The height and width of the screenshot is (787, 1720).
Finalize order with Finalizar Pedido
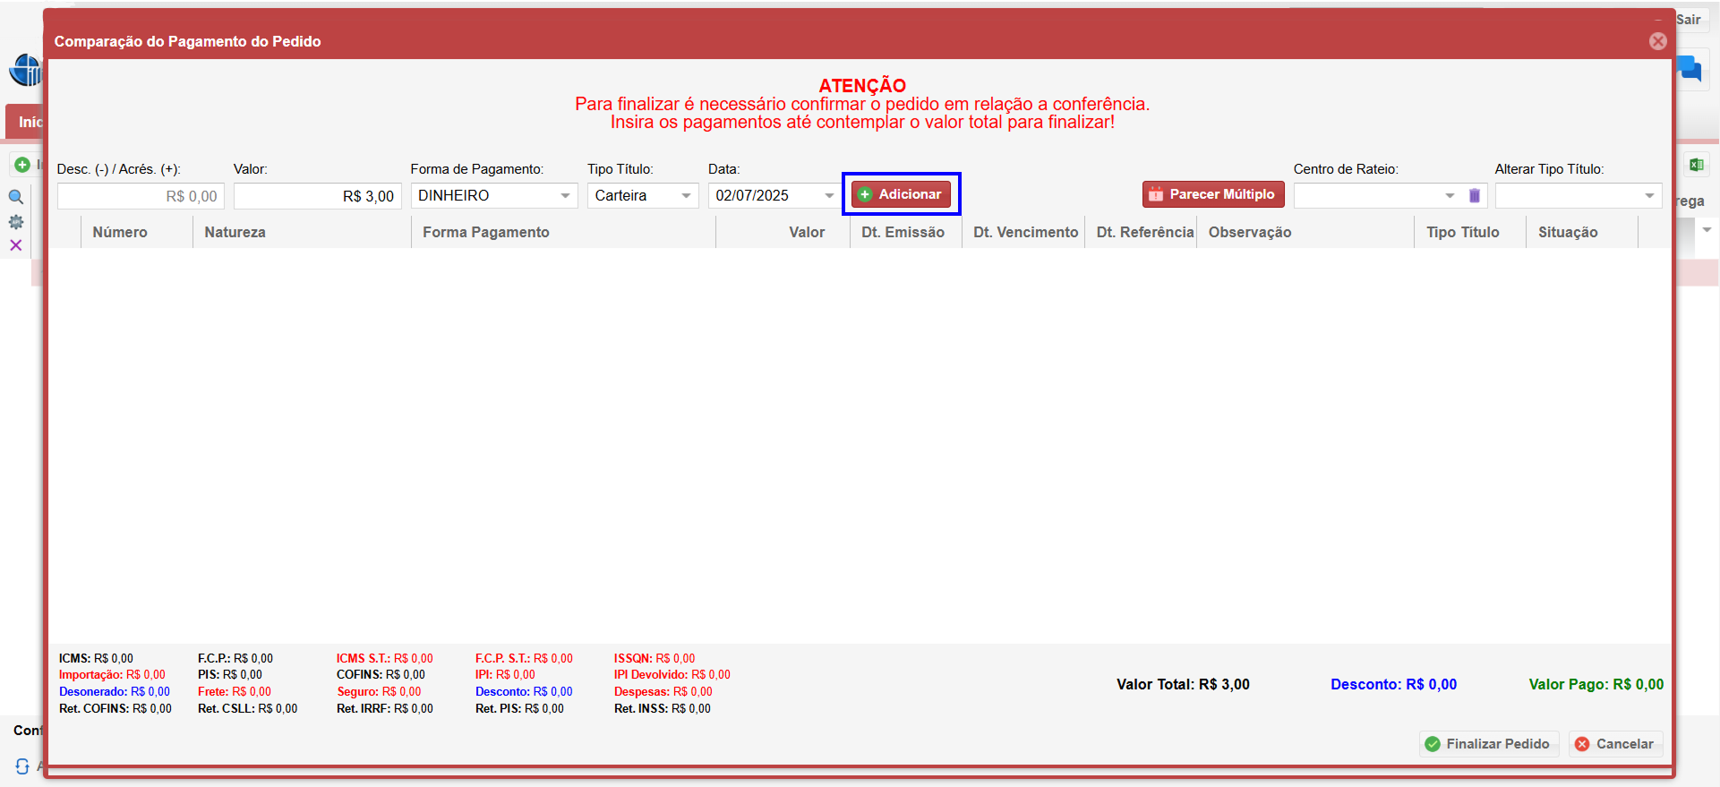click(x=1489, y=744)
